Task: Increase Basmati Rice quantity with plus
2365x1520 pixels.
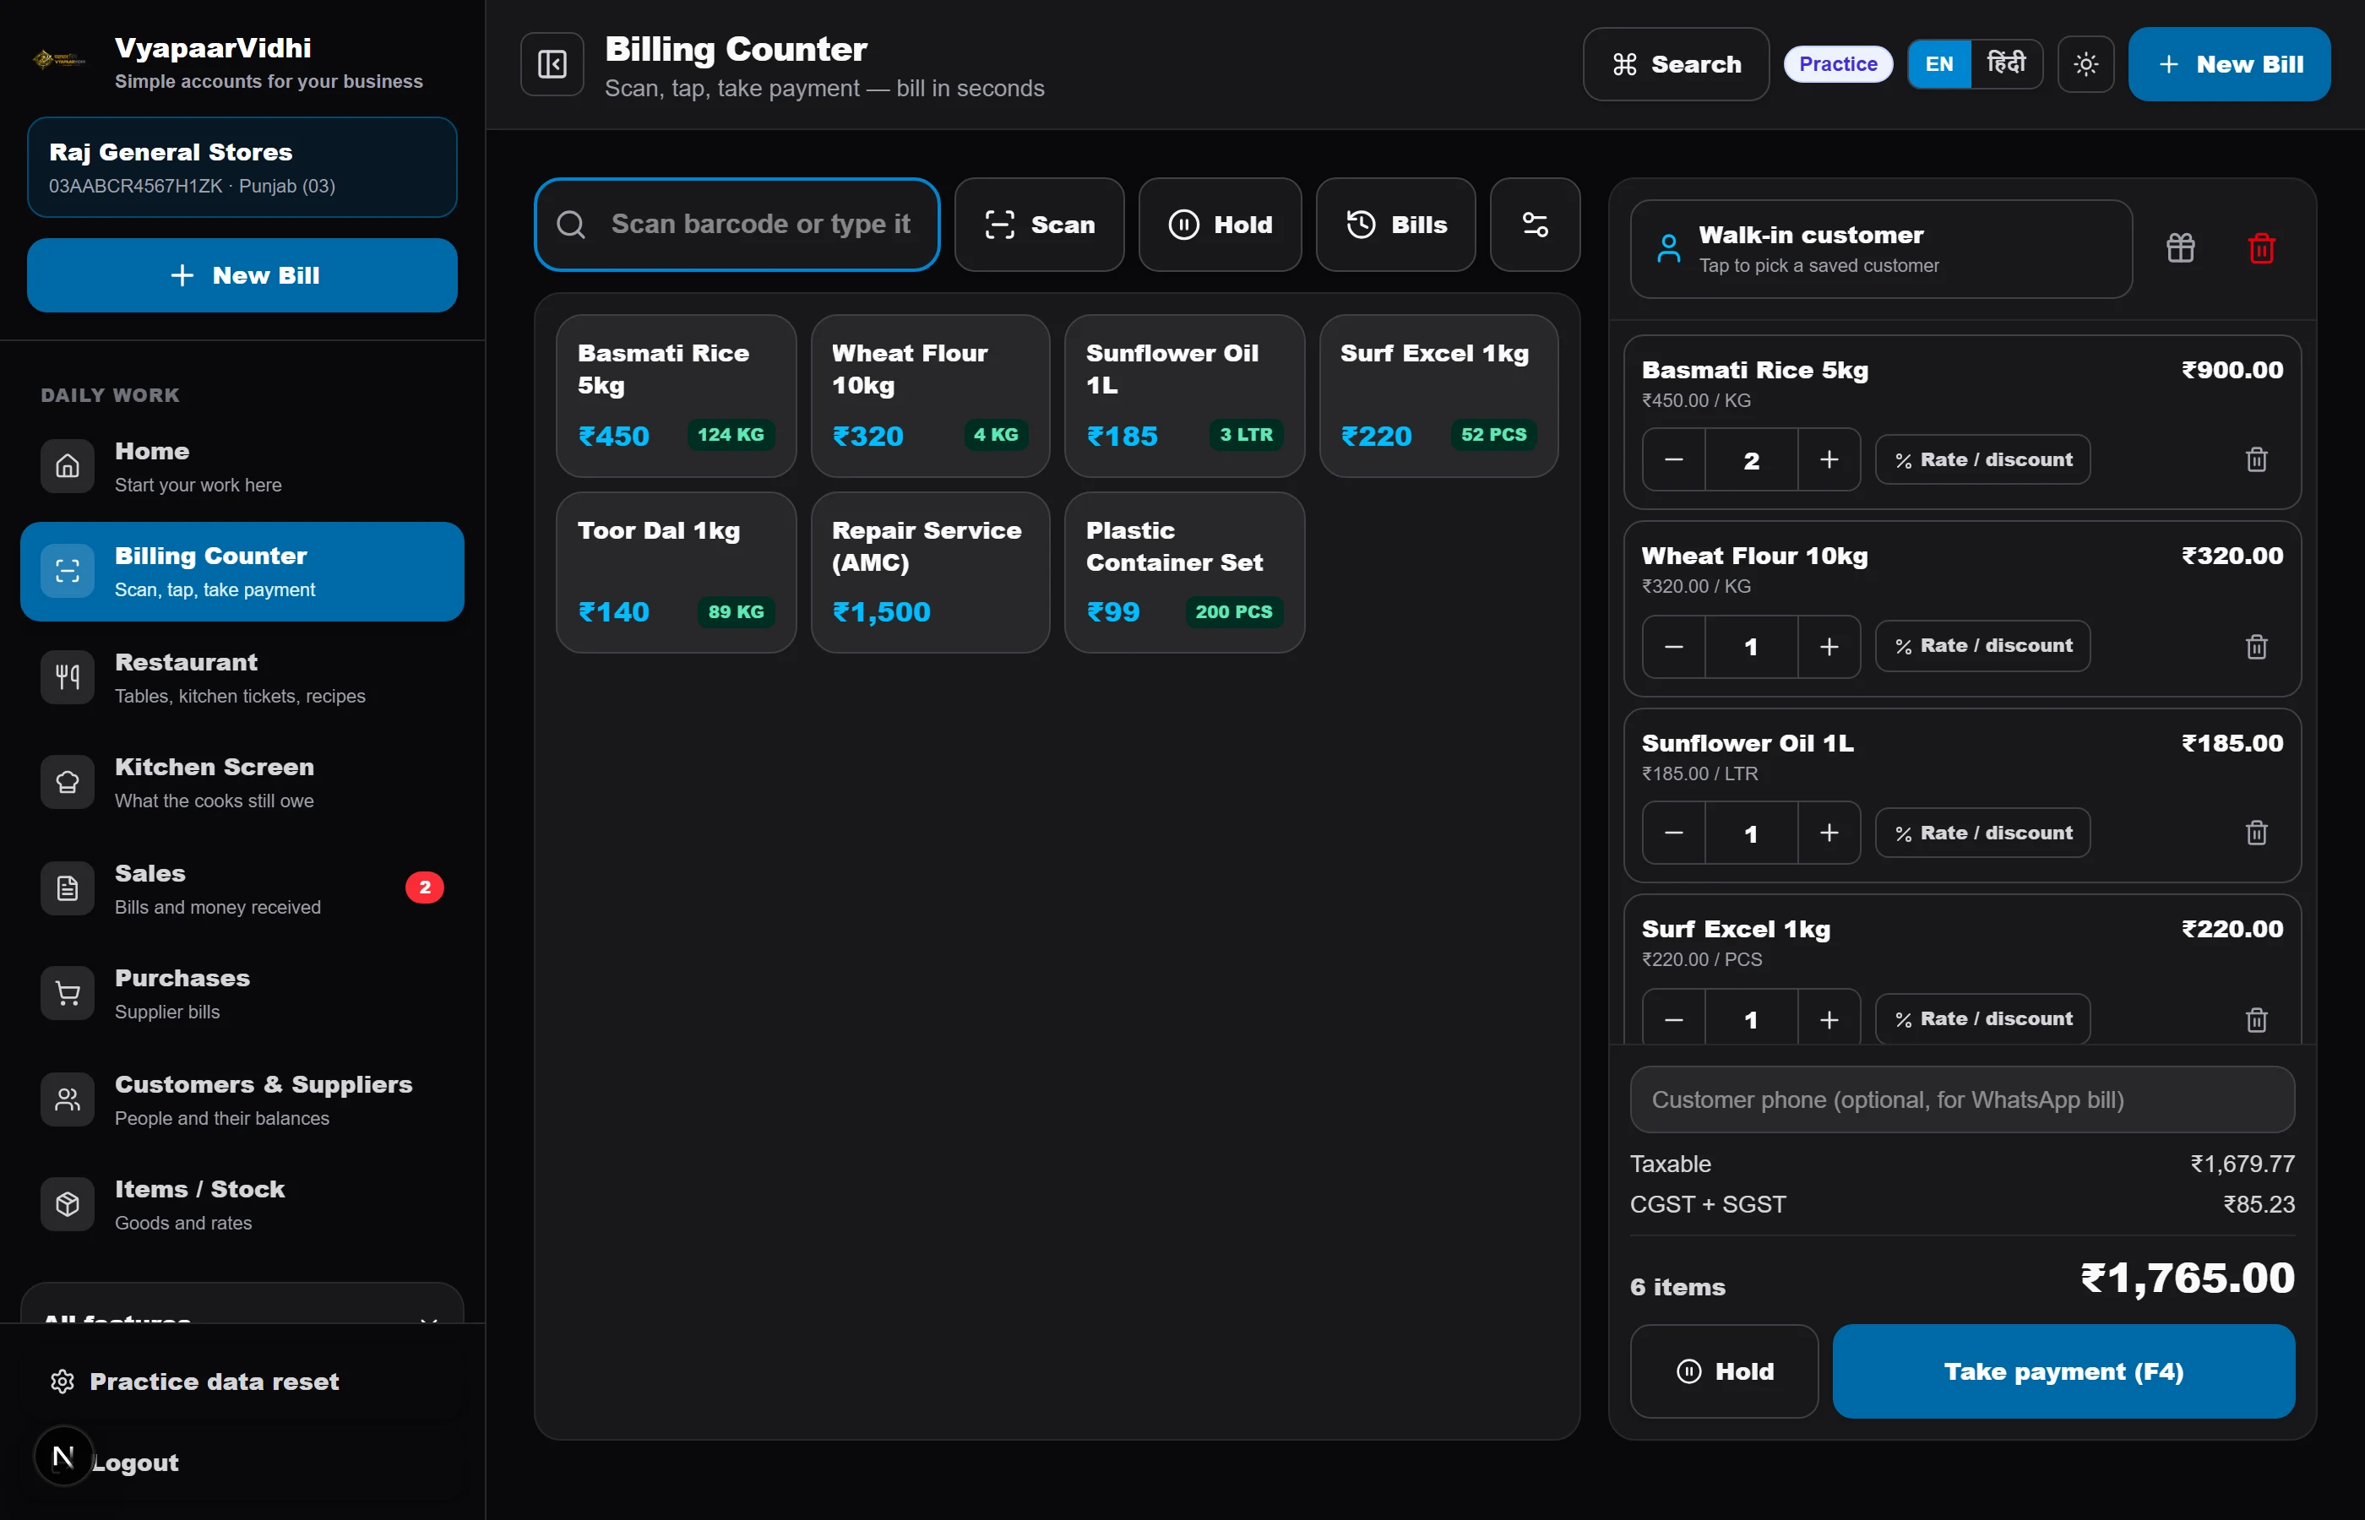Action: (x=1828, y=460)
